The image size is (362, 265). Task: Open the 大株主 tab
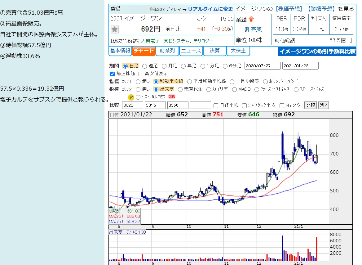pyautogui.click(x=238, y=51)
